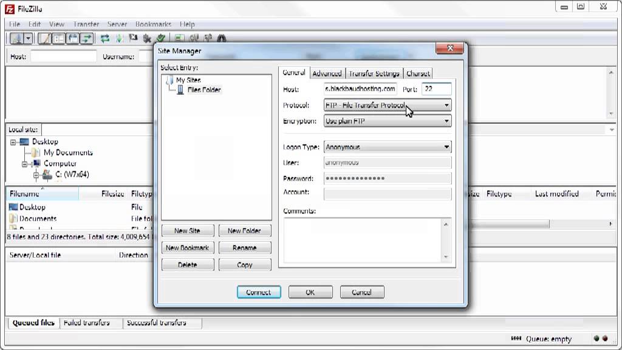This screenshot has height=350, width=622.
Task: Click the New Site button
Action: click(x=188, y=230)
